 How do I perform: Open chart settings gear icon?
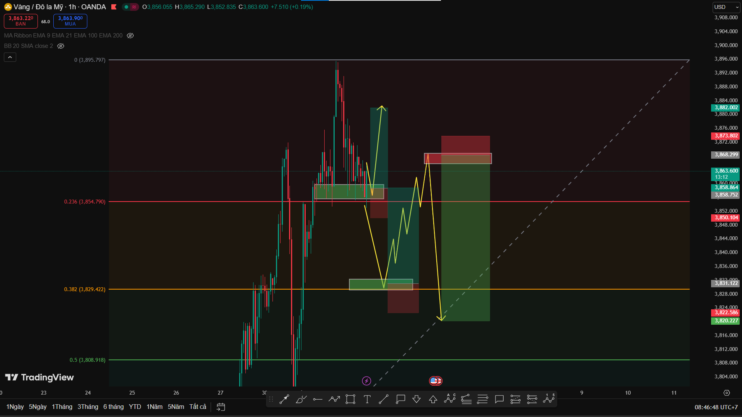coord(727,393)
